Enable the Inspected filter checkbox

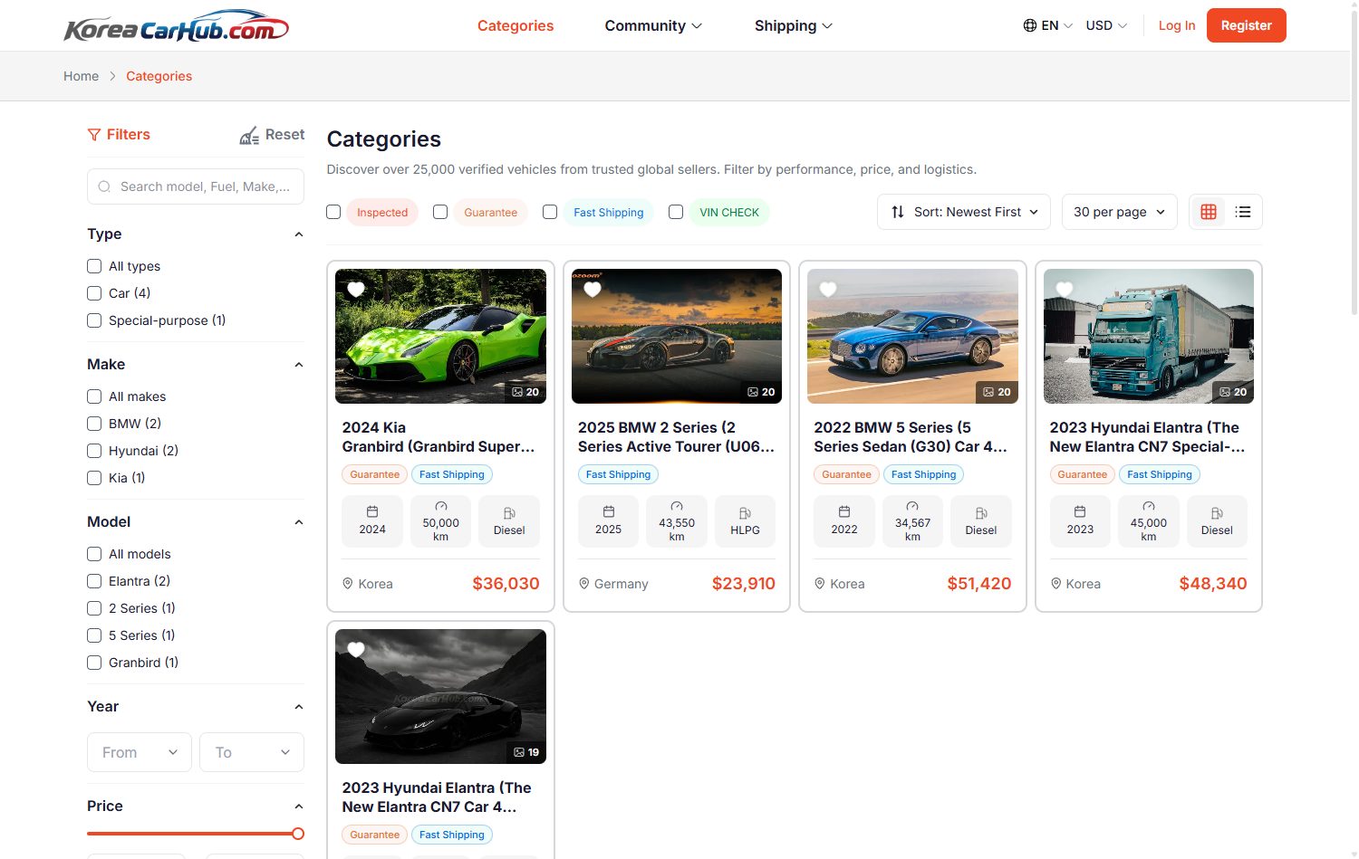333,212
